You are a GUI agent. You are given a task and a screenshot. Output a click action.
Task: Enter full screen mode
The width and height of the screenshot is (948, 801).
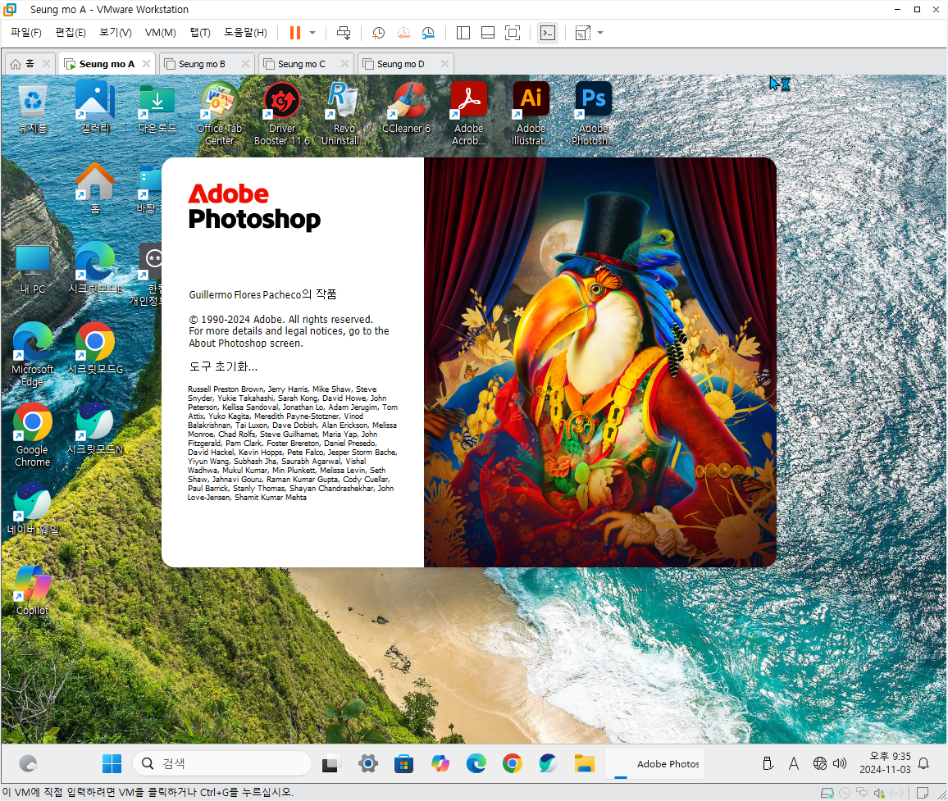(x=512, y=33)
